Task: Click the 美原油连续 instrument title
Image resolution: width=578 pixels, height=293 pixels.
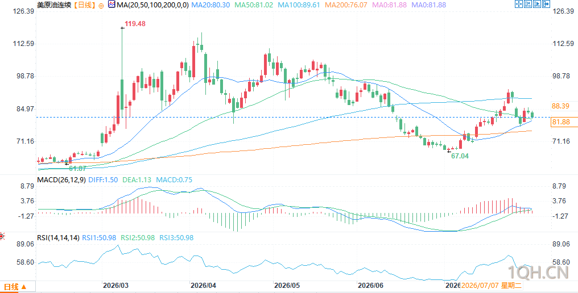Action: [x=54, y=5]
